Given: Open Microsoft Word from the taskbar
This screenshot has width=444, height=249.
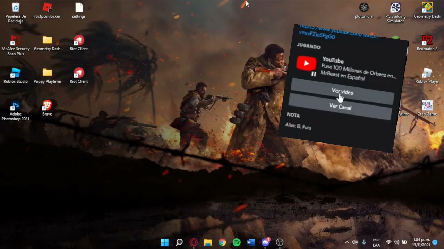Looking at the screenshot, I should (x=251, y=242).
